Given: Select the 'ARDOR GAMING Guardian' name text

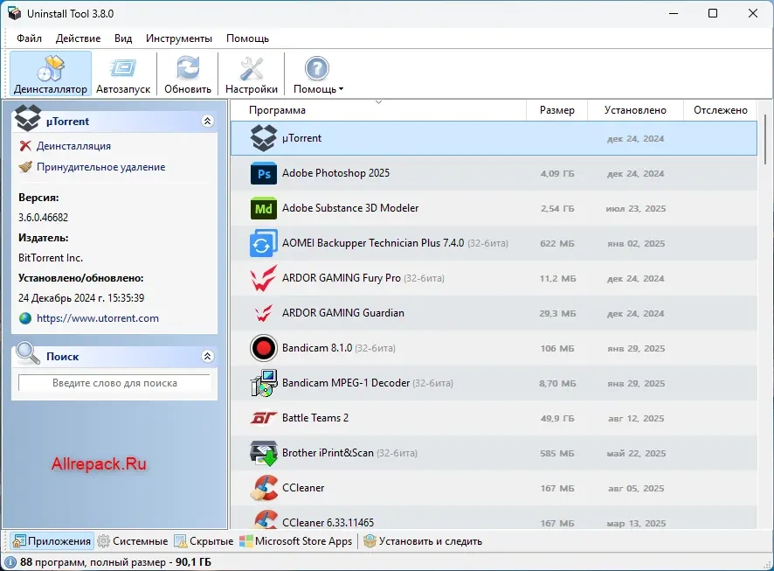Looking at the screenshot, I should point(343,313).
